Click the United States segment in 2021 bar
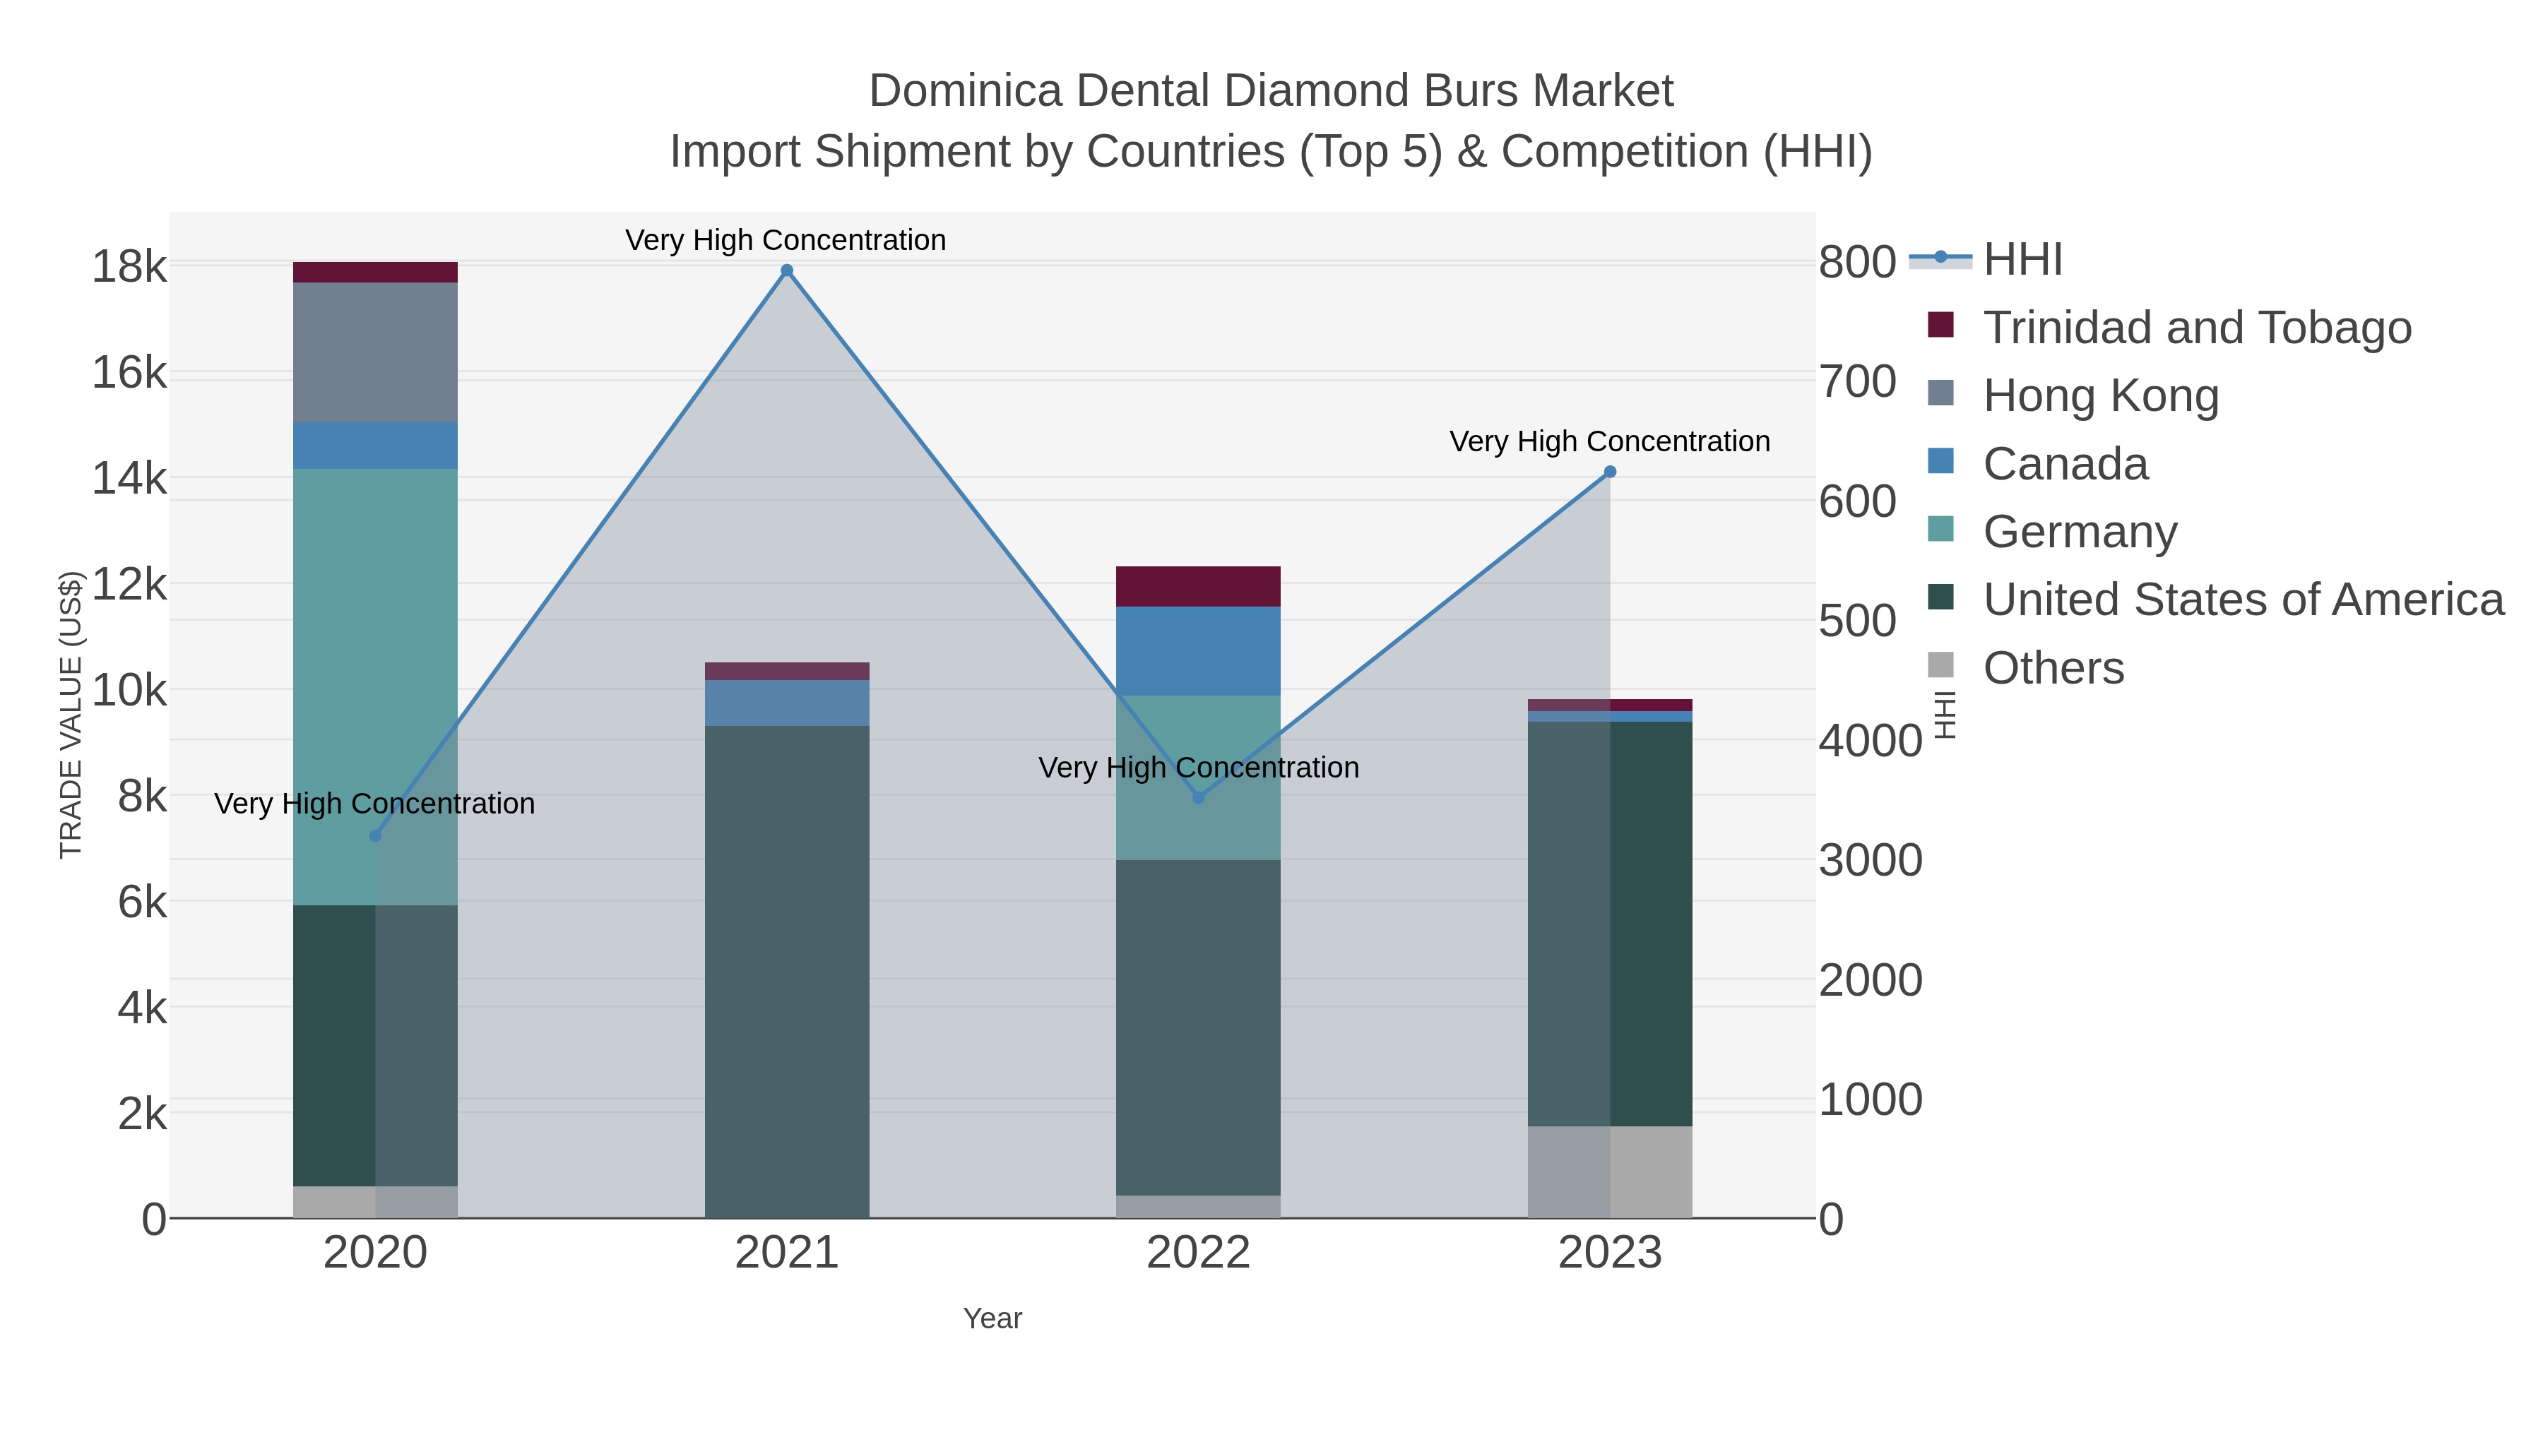 (787, 972)
